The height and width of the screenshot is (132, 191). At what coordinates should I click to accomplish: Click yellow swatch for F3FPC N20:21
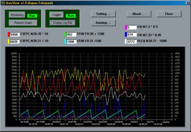(x=9, y=41)
